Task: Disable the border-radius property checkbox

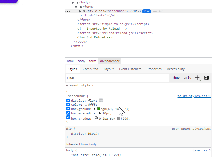Action: [x=68, y=113]
